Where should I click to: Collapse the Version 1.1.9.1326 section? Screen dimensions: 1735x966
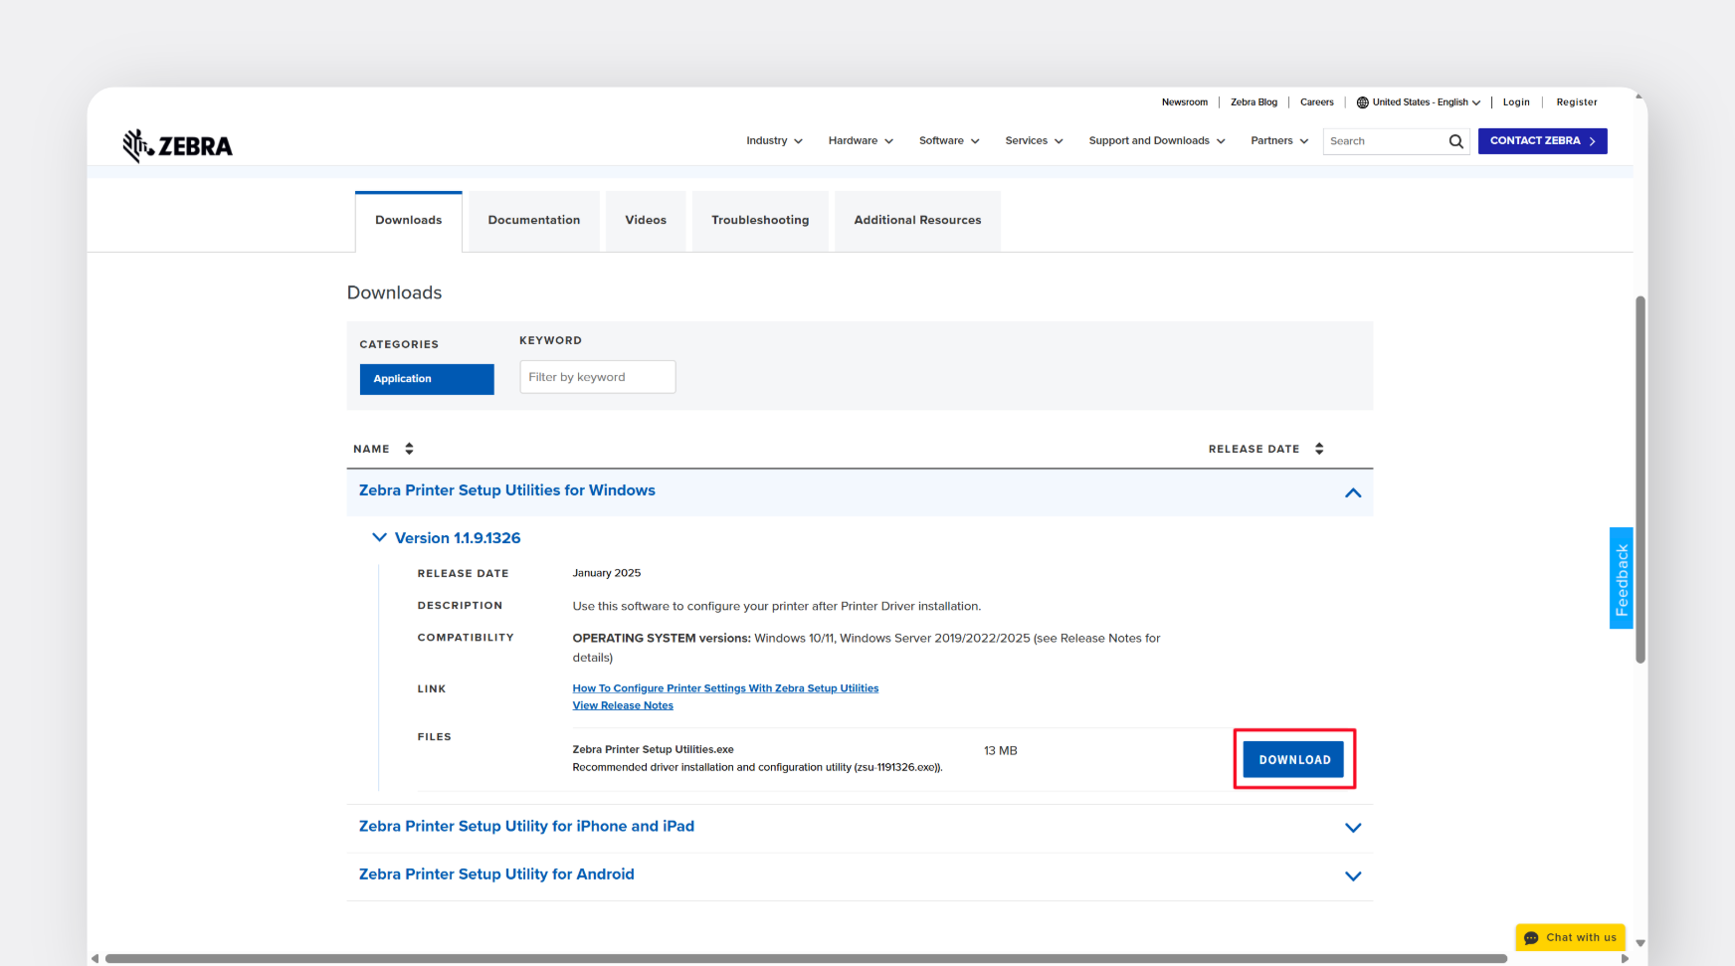tap(379, 537)
